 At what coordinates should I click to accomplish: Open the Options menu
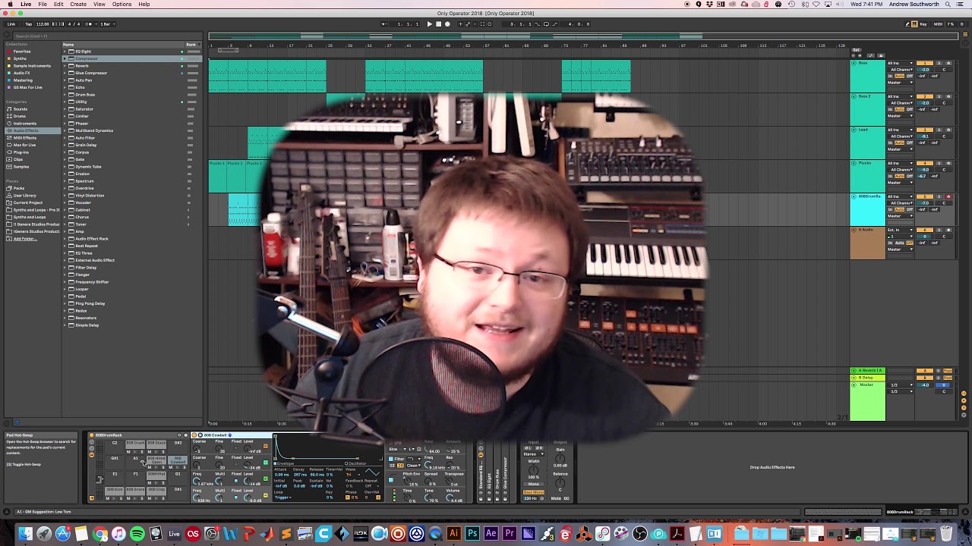point(121,5)
